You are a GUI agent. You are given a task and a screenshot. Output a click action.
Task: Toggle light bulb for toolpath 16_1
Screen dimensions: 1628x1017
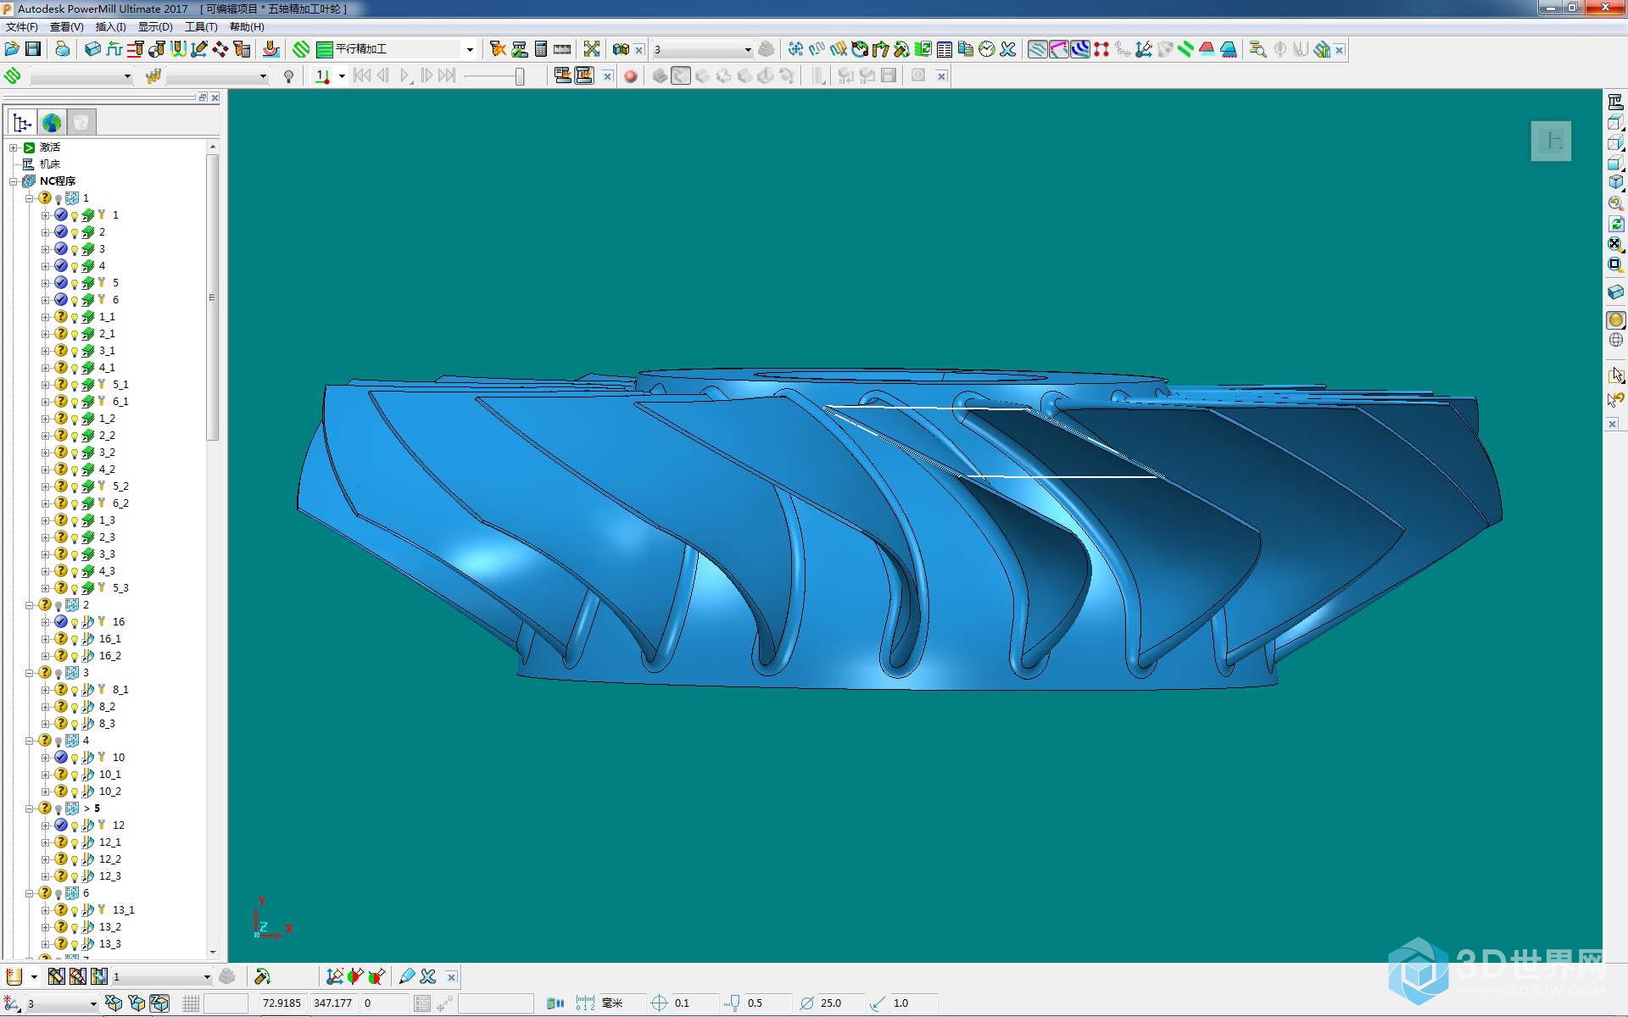(x=75, y=639)
